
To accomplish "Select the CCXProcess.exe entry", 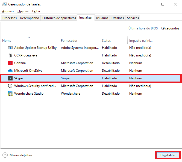I will pos(26,55).
